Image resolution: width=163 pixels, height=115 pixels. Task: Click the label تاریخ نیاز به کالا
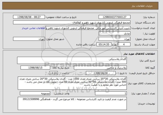point(61,68)
